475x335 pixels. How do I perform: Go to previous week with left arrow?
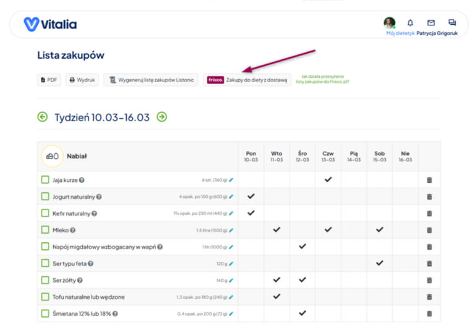(x=43, y=117)
